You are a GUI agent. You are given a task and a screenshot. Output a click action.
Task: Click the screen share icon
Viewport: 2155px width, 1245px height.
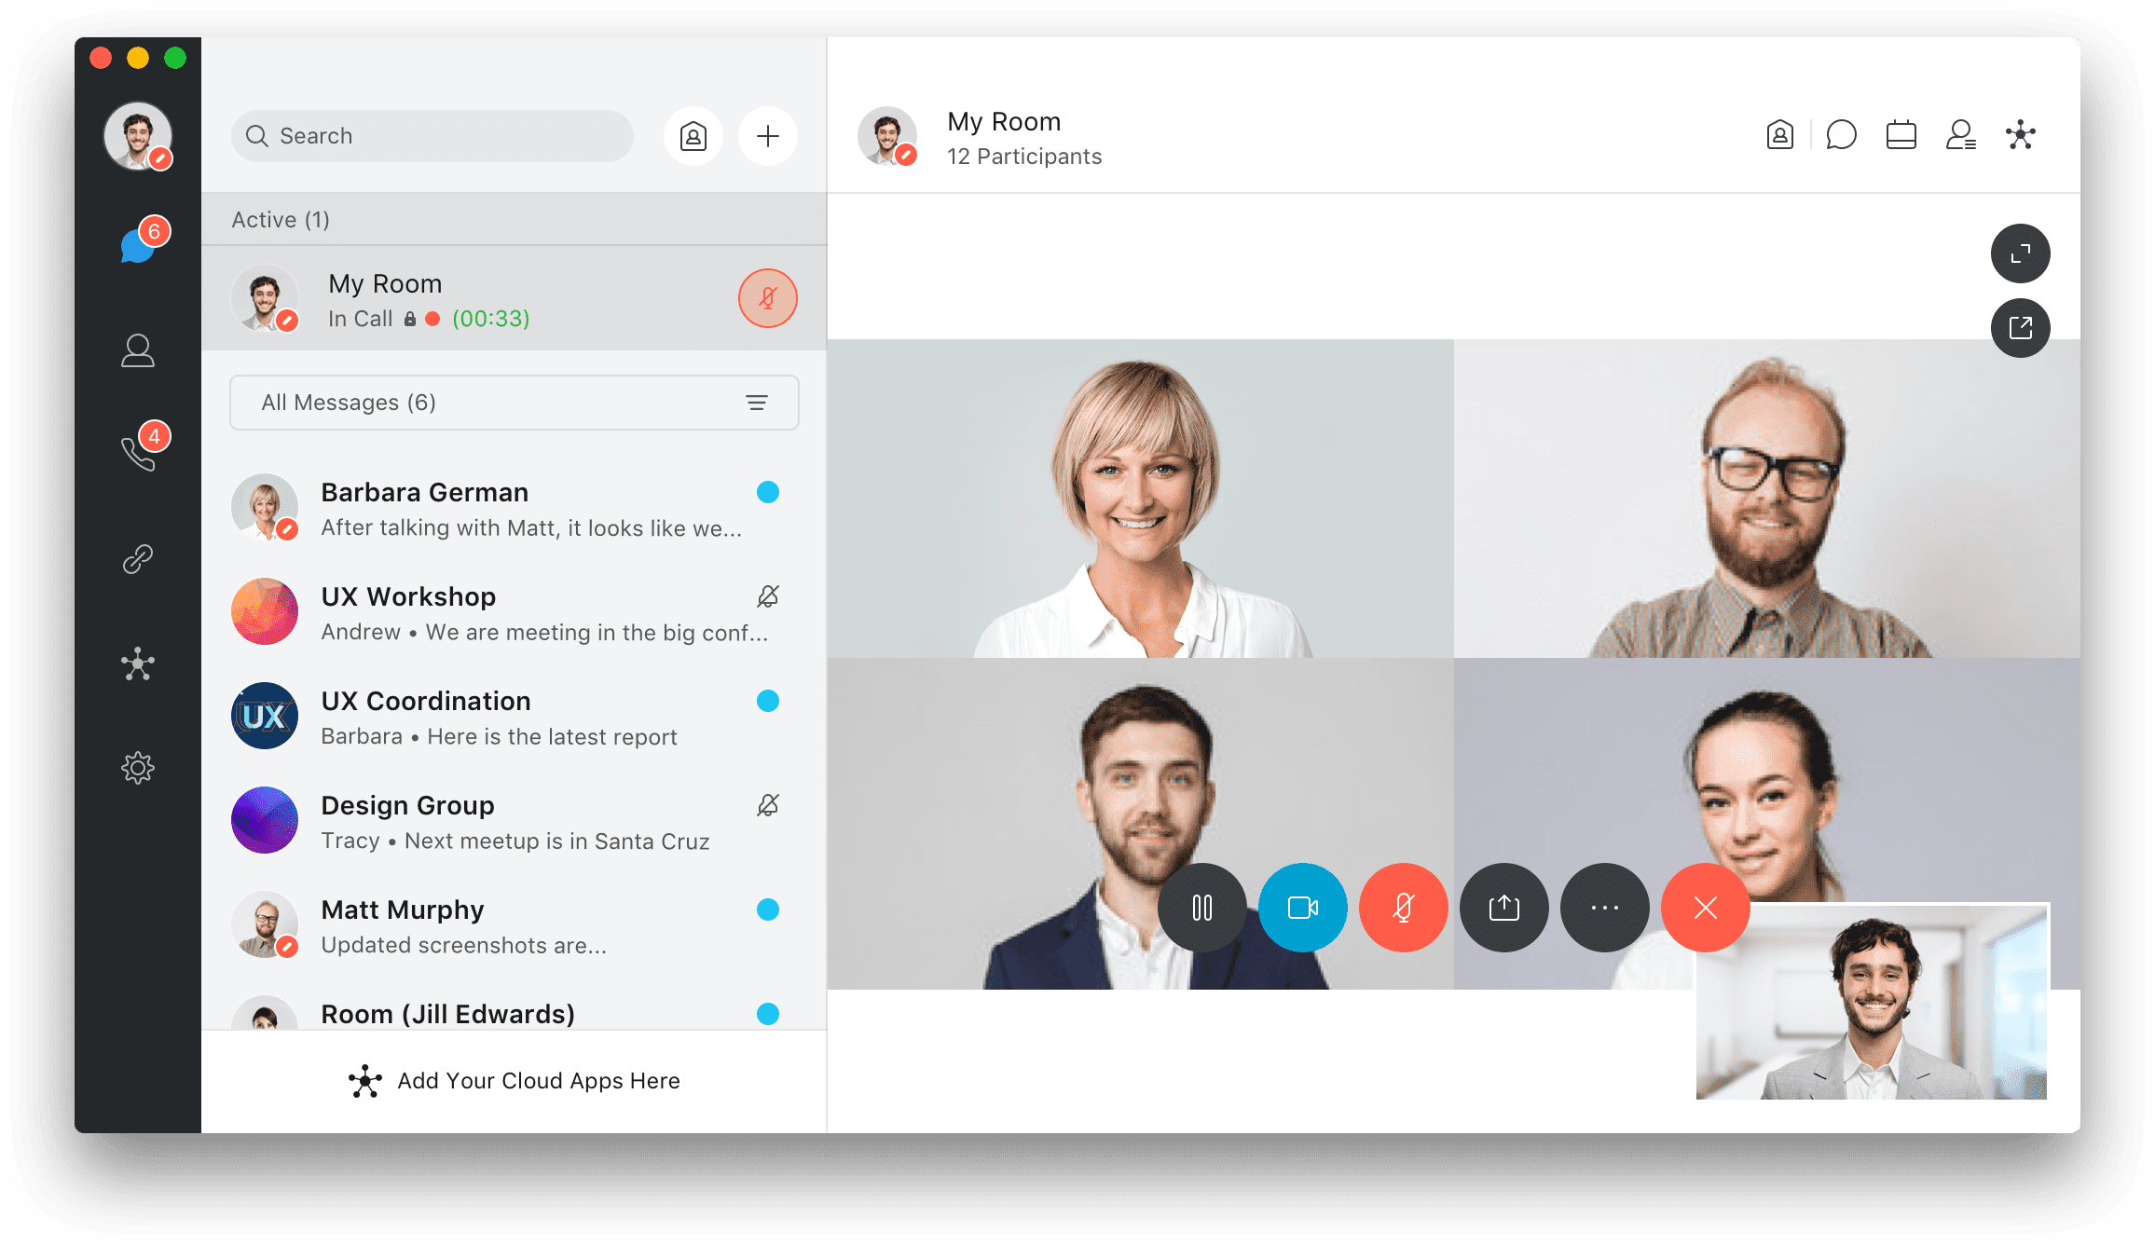coord(1506,907)
